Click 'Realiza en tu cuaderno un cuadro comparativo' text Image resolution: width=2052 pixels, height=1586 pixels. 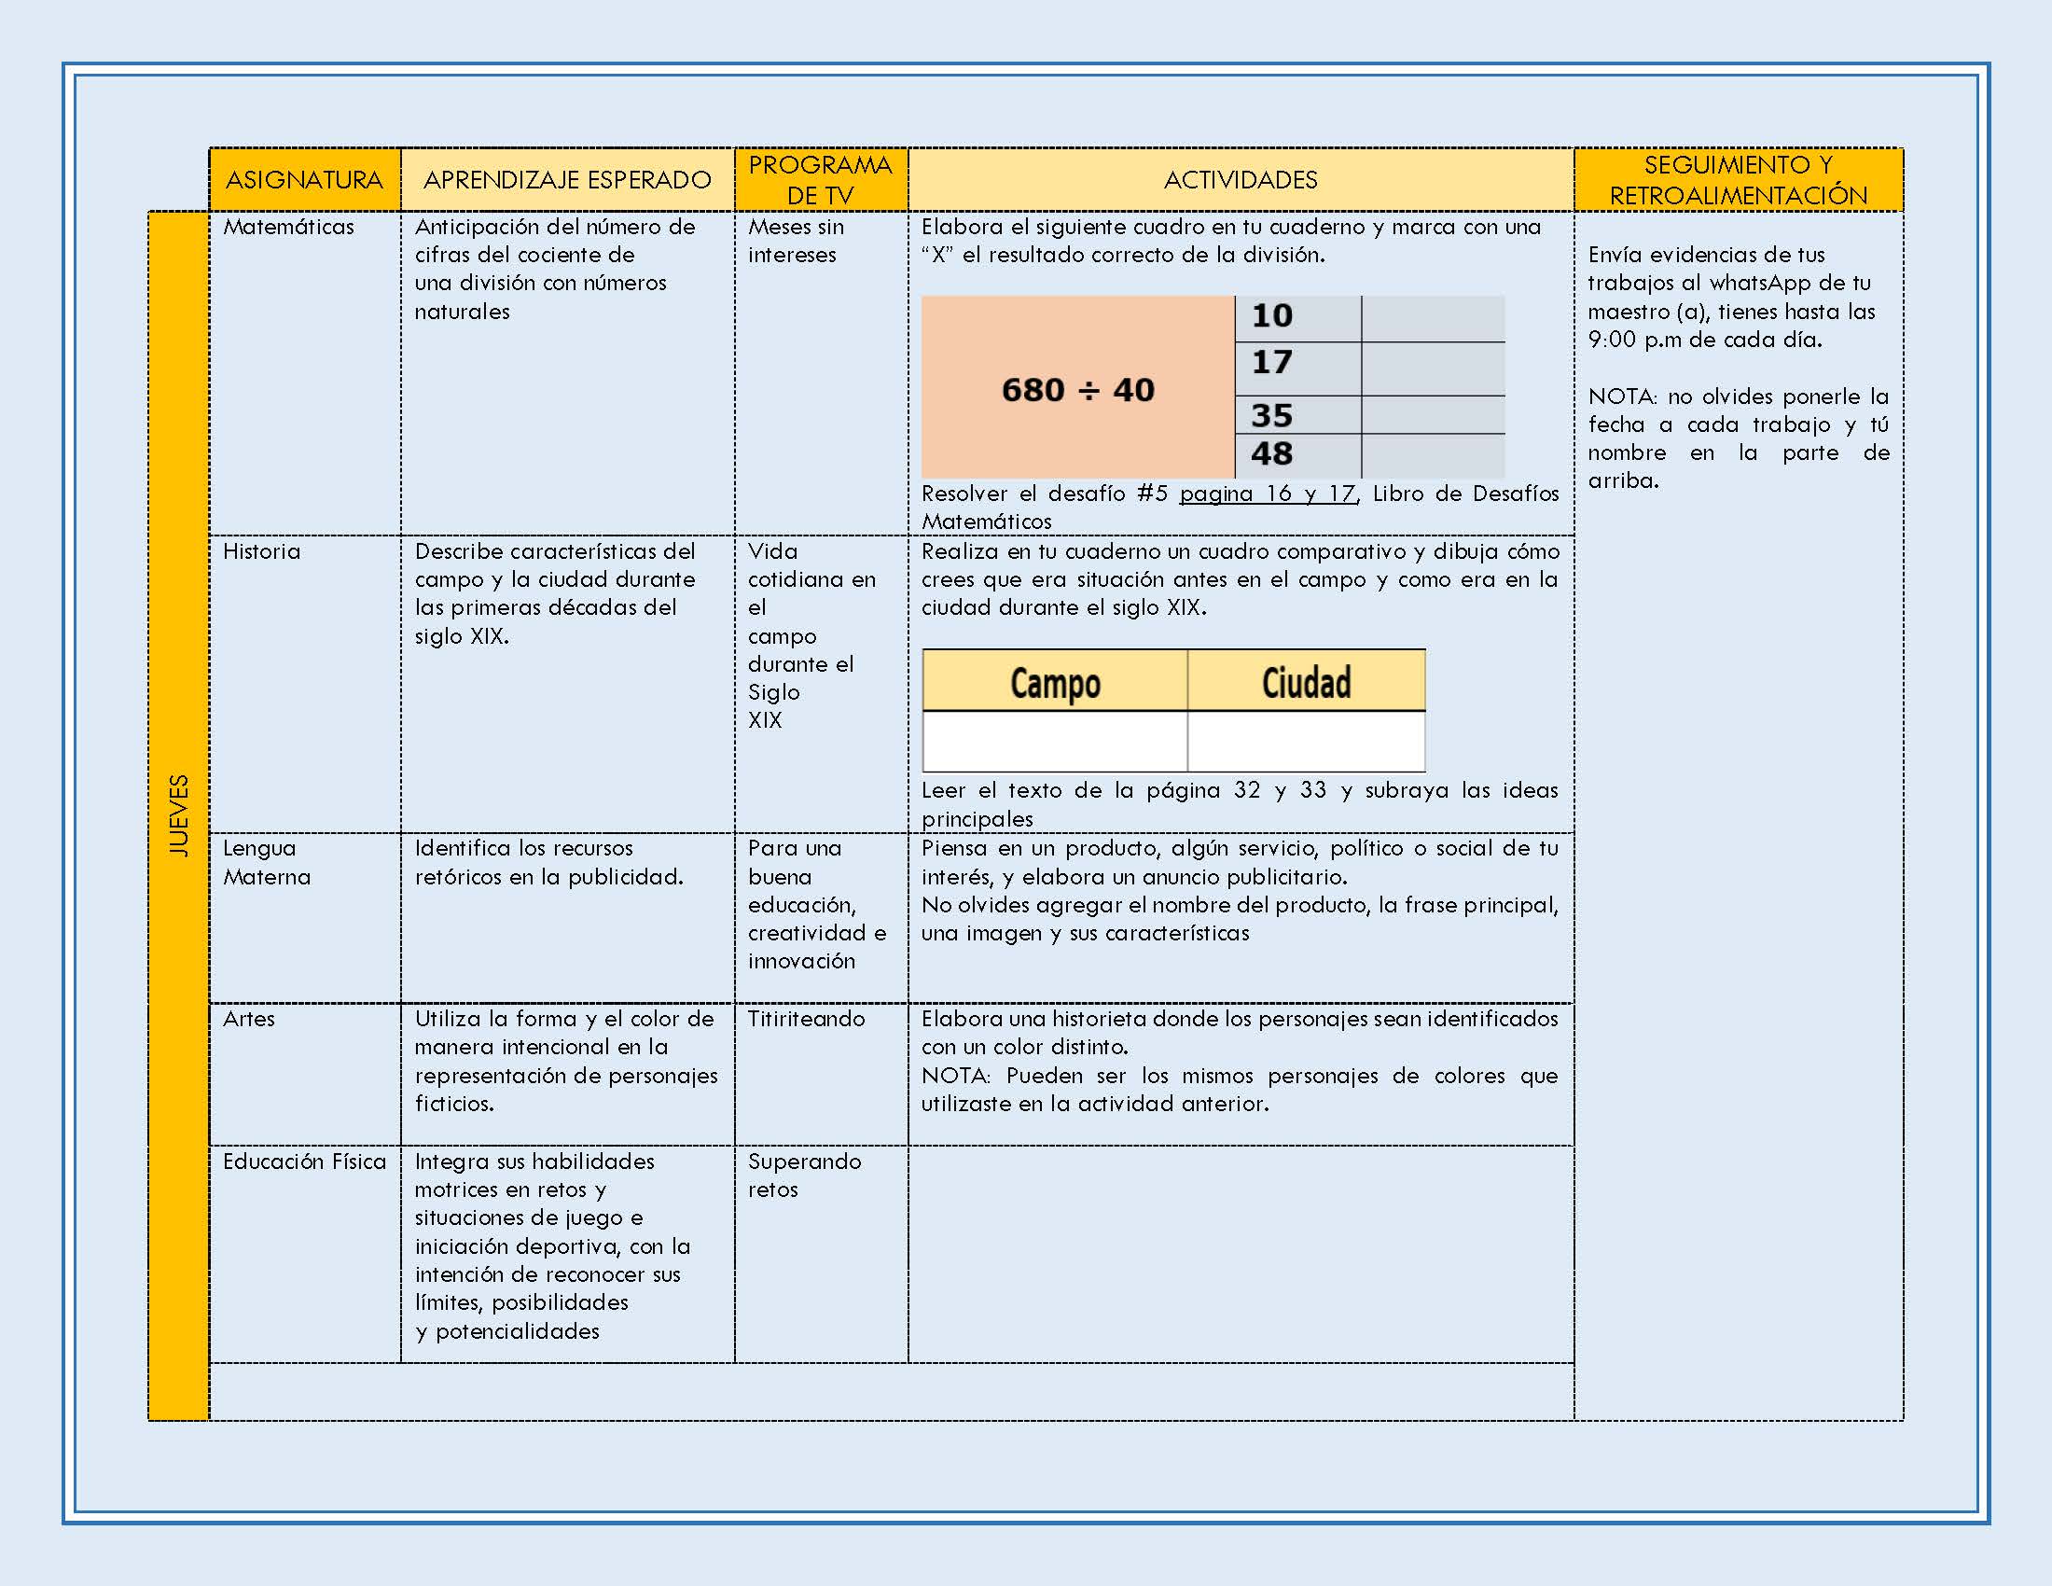pyautogui.click(x=1240, y=578)
